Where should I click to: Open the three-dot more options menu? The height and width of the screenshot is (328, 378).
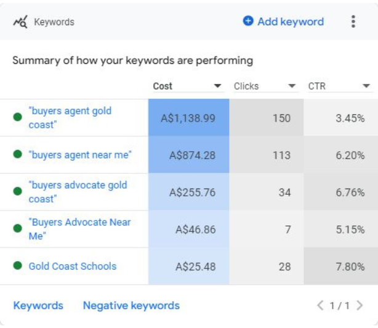(353, 21)
